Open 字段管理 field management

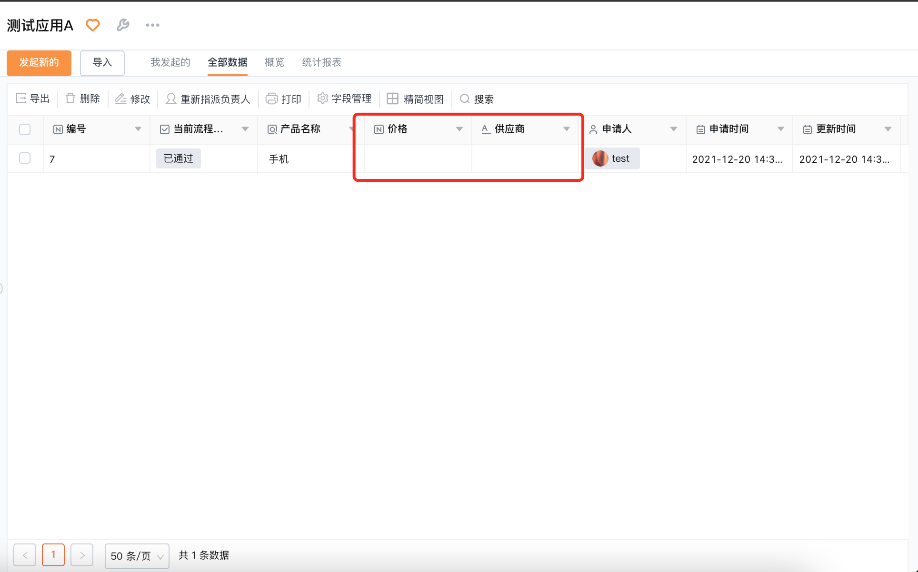click(344, 99)
